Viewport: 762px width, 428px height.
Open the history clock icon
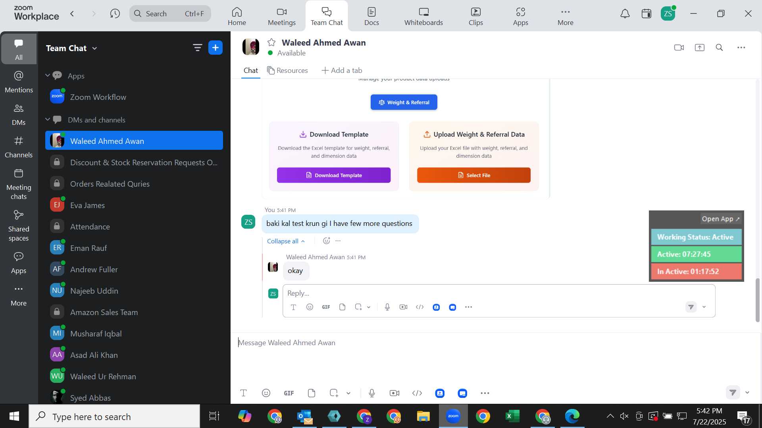(x=115, y=14)
